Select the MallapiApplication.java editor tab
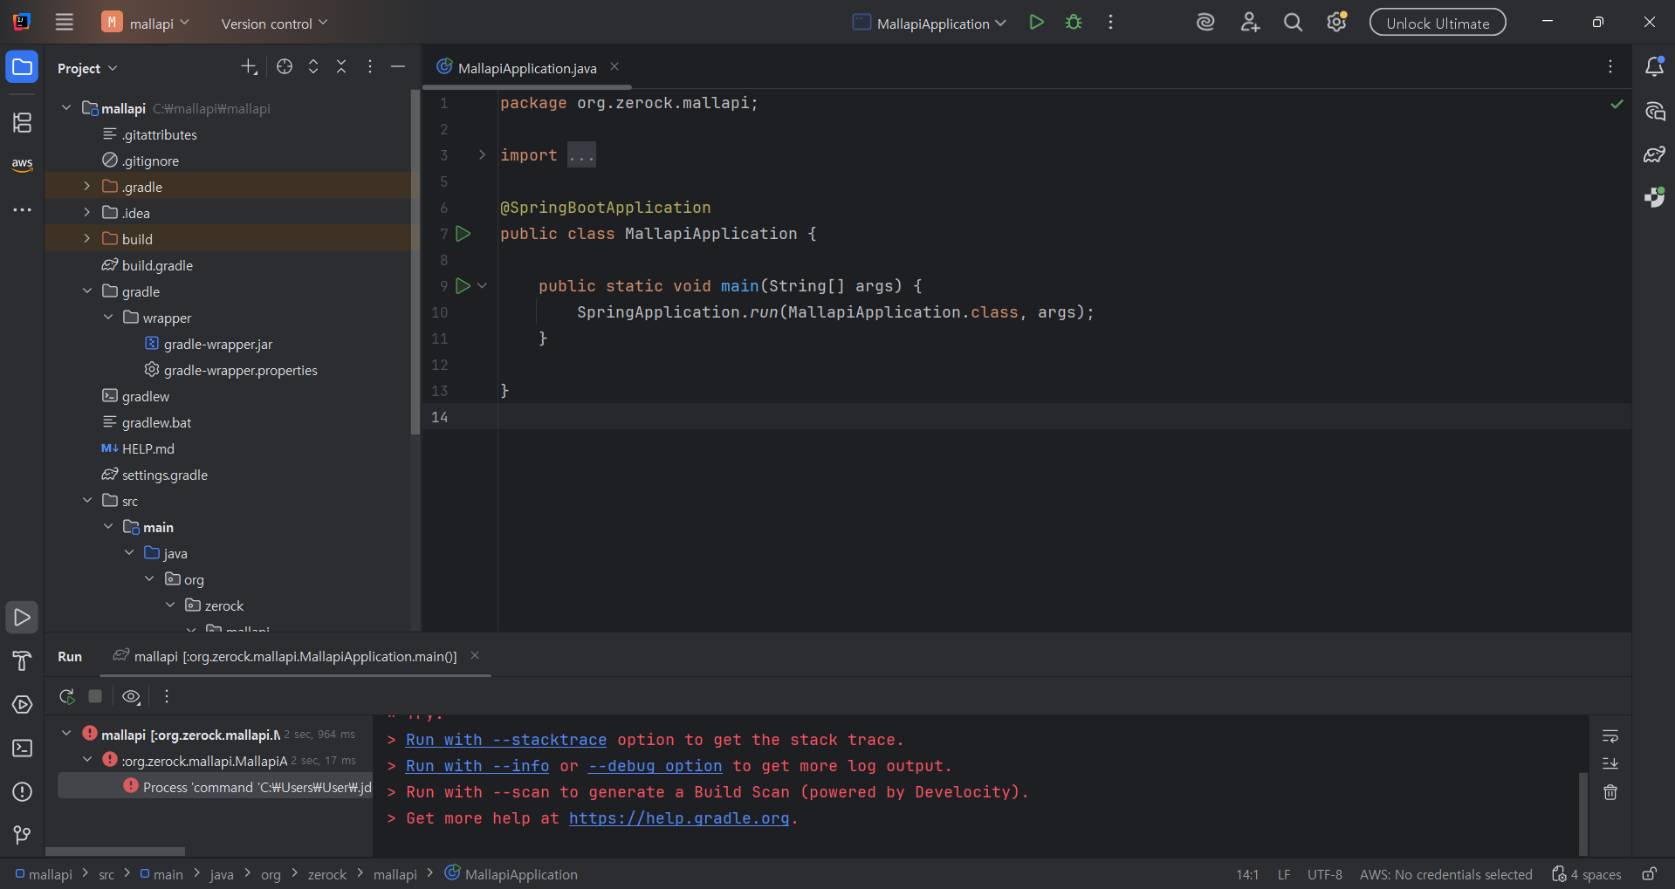This screenshot has width=1675, height=889. 526,68
